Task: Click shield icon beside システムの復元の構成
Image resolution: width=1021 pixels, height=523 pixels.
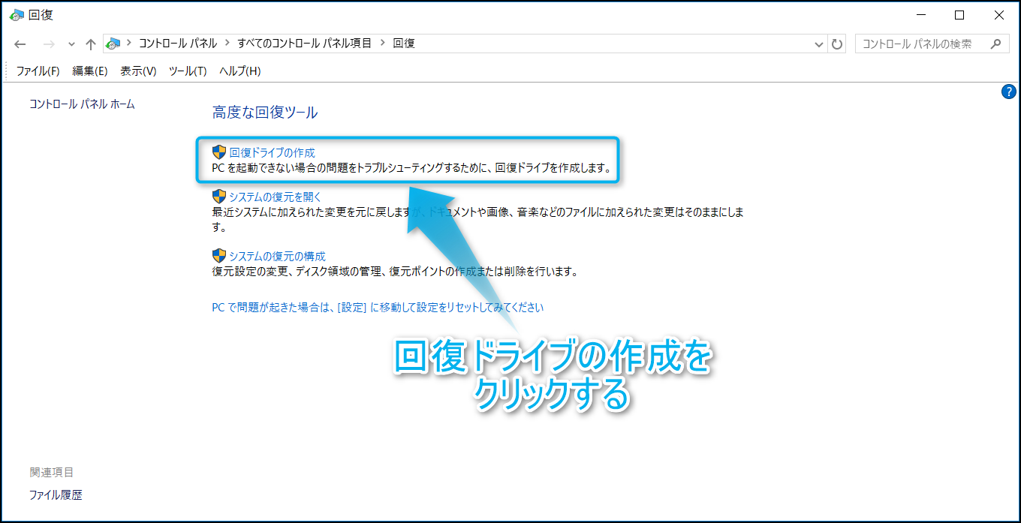Action: point(219,256)
